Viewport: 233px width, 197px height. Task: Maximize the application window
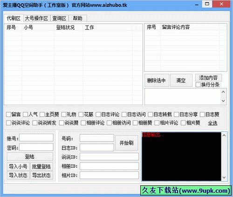click(x=207, y=4)
